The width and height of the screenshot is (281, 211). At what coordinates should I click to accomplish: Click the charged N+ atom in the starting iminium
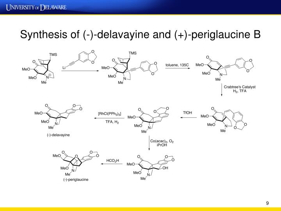(x=48, y=77)
